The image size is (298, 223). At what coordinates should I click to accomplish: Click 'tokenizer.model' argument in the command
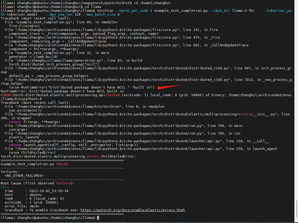(22, 14)
